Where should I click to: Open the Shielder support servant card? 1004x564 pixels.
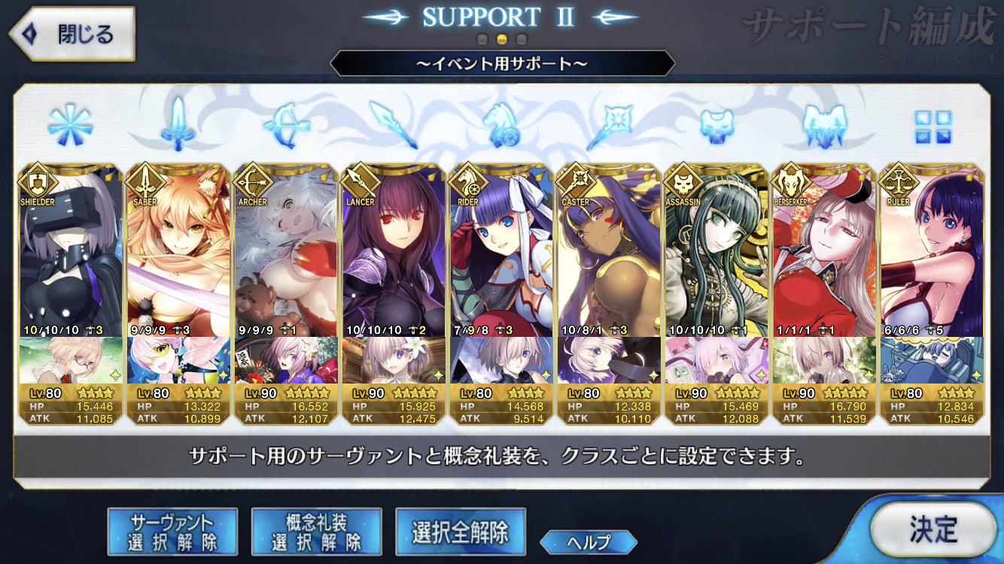70,250
